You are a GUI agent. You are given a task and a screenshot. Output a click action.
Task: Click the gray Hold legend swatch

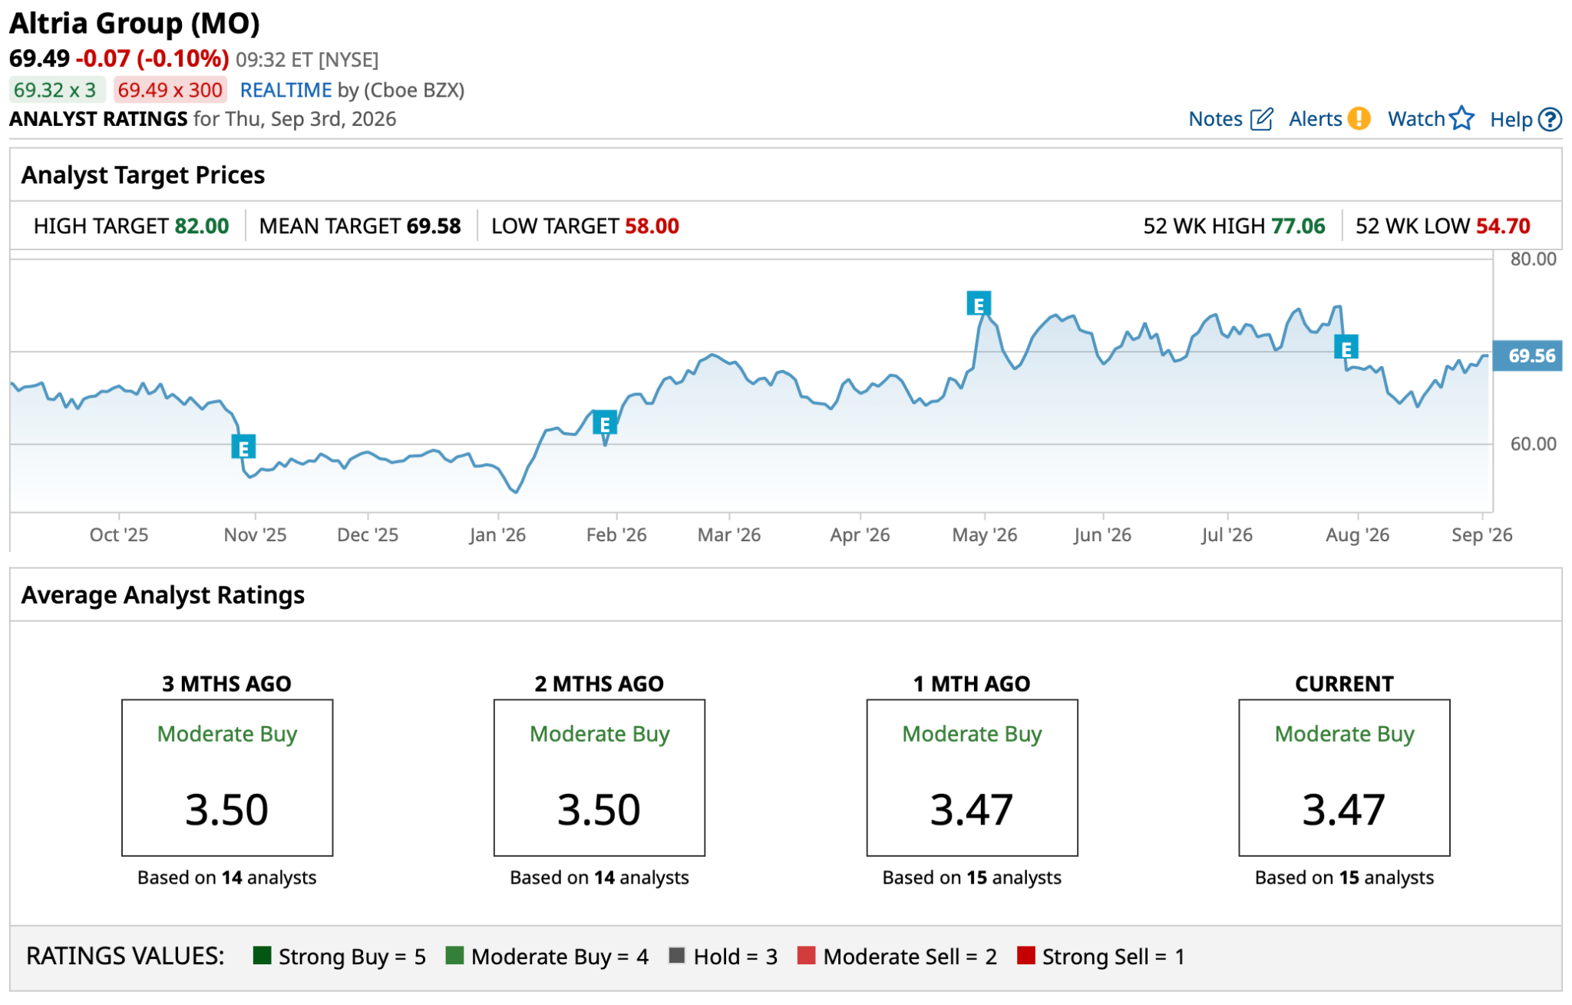(x=677, y=955)
